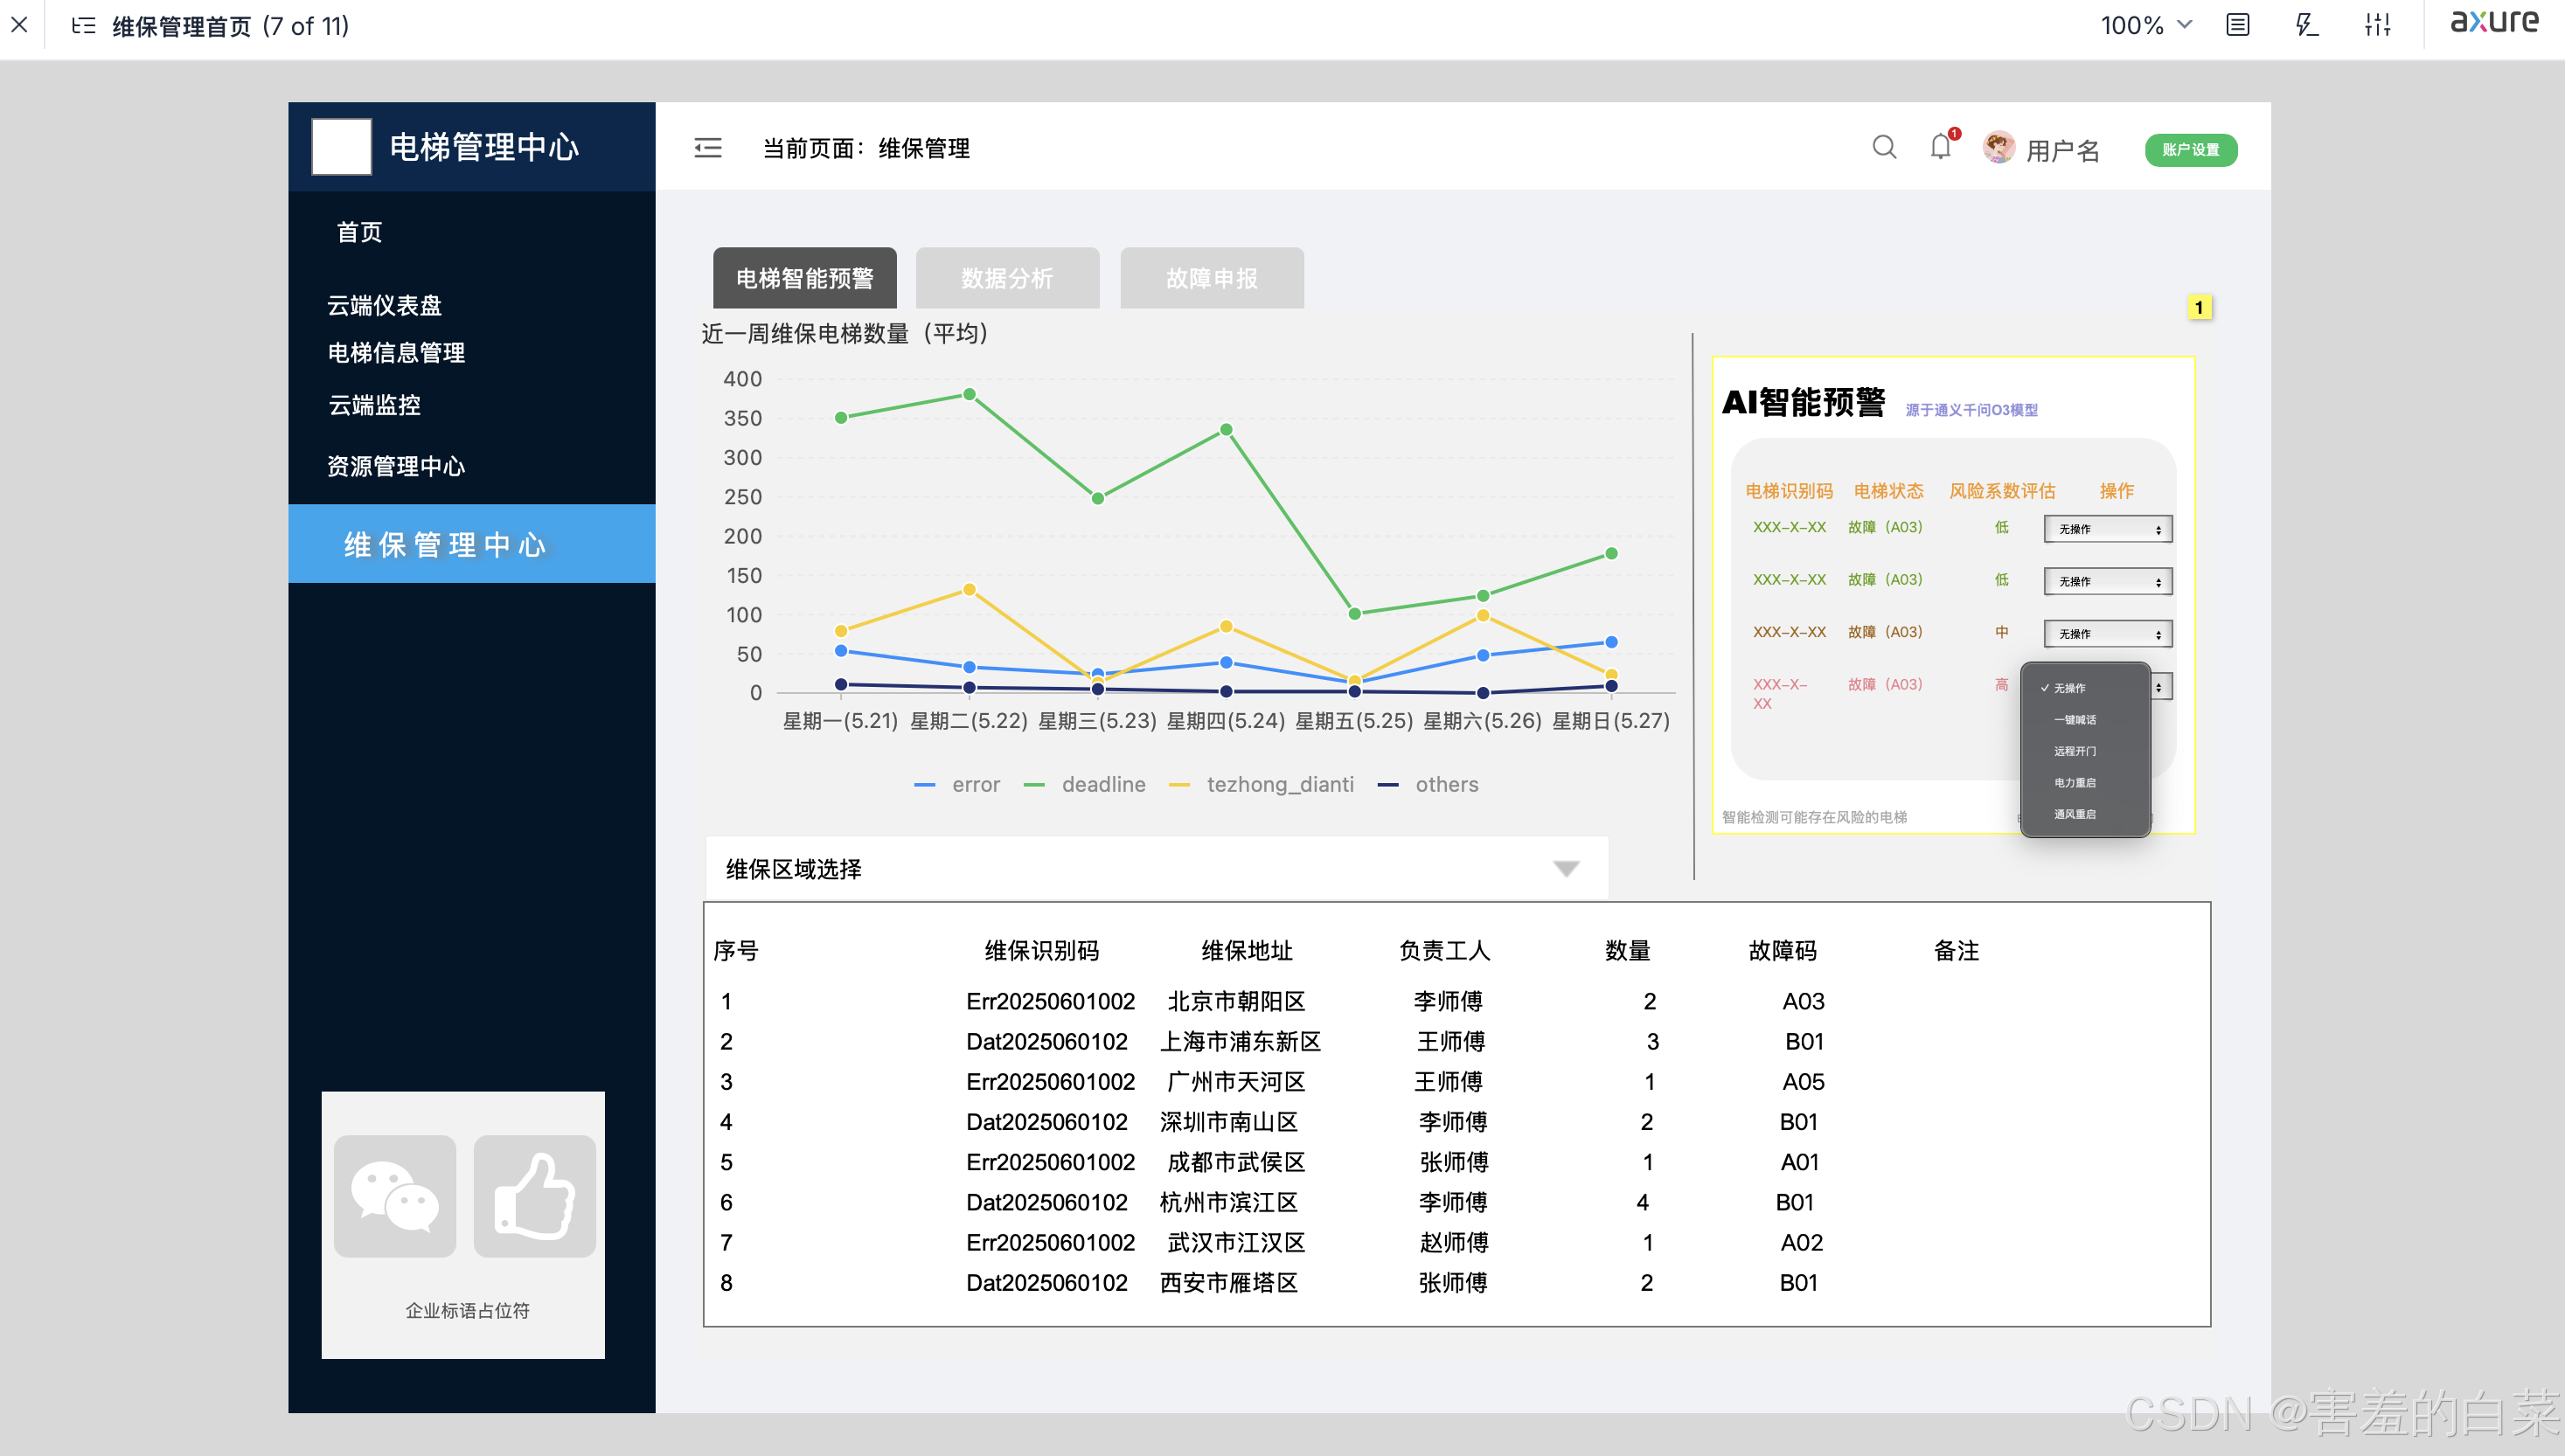Screen dimensions: 2565x1456
Task: Click the yellow footnote marker 1
Action: coord(2198,307)
